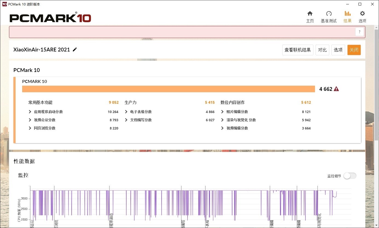Click the 8 793 score value

(x=114, y=120)
